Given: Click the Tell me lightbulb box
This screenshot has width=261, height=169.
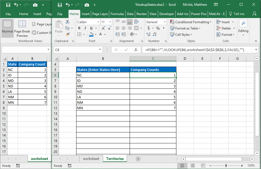Looking at the screenshot, I should click(x=237, y=14).
